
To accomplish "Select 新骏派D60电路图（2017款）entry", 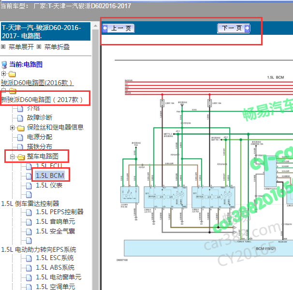I will tap(42, 100).
